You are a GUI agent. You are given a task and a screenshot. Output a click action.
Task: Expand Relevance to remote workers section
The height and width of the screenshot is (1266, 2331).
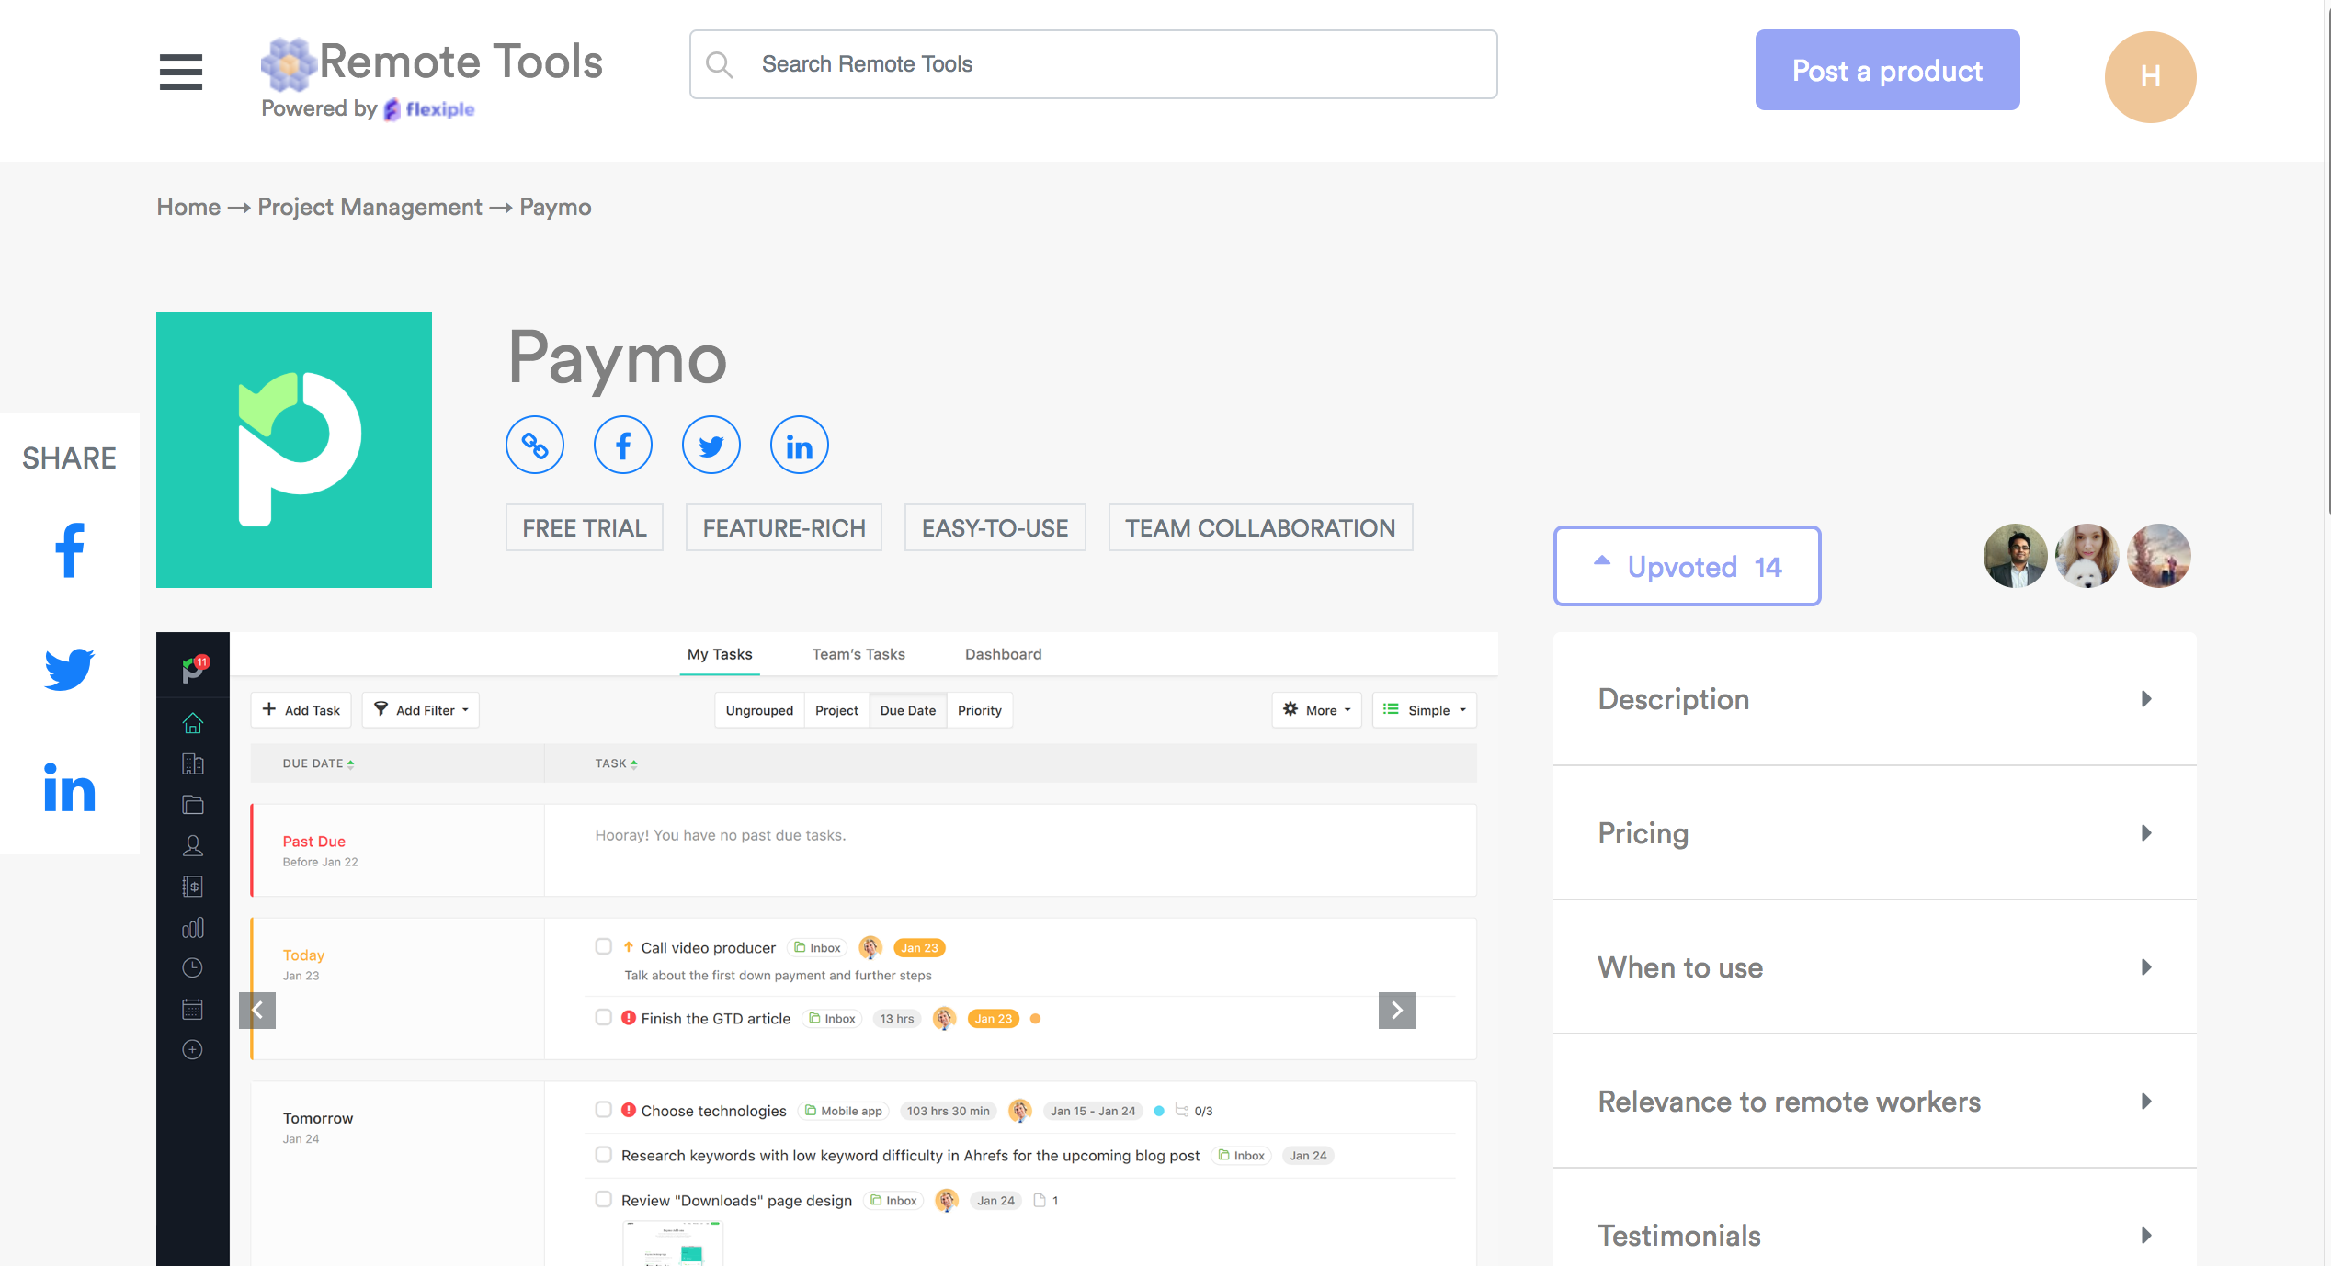click(1874, 1102)
